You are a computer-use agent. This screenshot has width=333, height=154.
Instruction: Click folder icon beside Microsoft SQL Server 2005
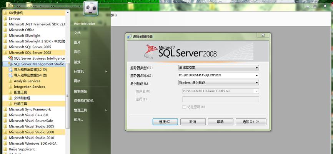point(5,47)
